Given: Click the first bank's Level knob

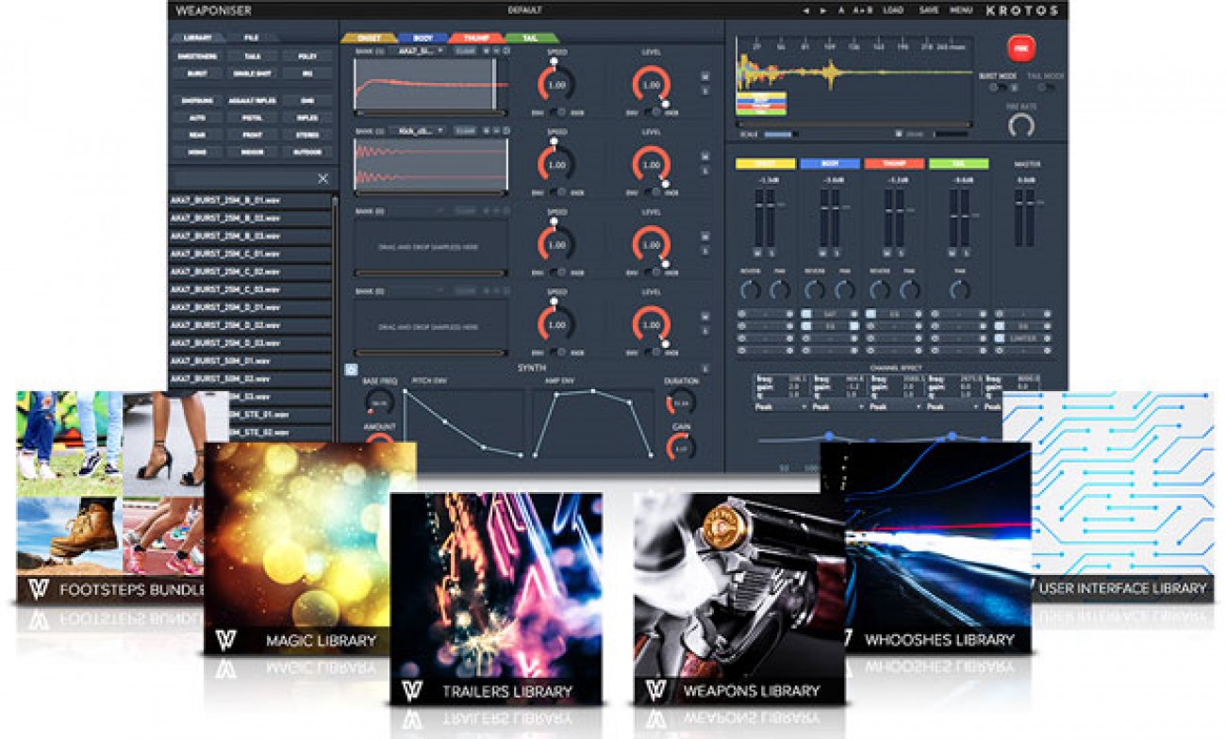Looking at the screenshot, I should [651, 85].
